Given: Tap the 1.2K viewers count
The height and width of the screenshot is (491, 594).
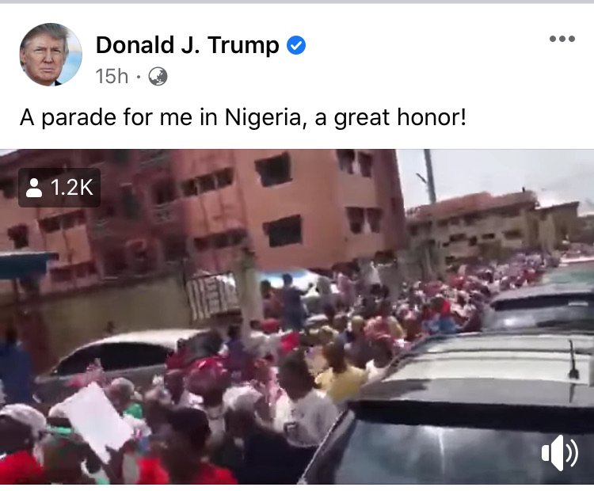Looking at the screenshot, I should (71, 188).
